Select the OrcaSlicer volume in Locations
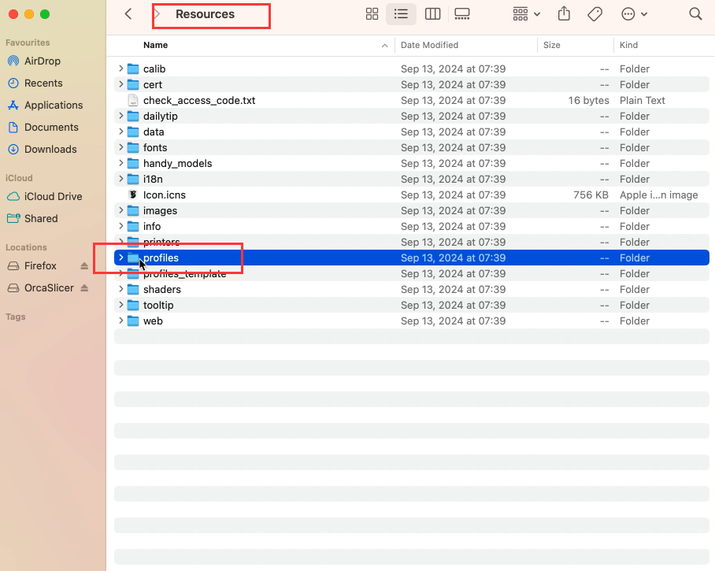This screenshot has width=715, height=571. pyautogui.click(x=41, y=288)
